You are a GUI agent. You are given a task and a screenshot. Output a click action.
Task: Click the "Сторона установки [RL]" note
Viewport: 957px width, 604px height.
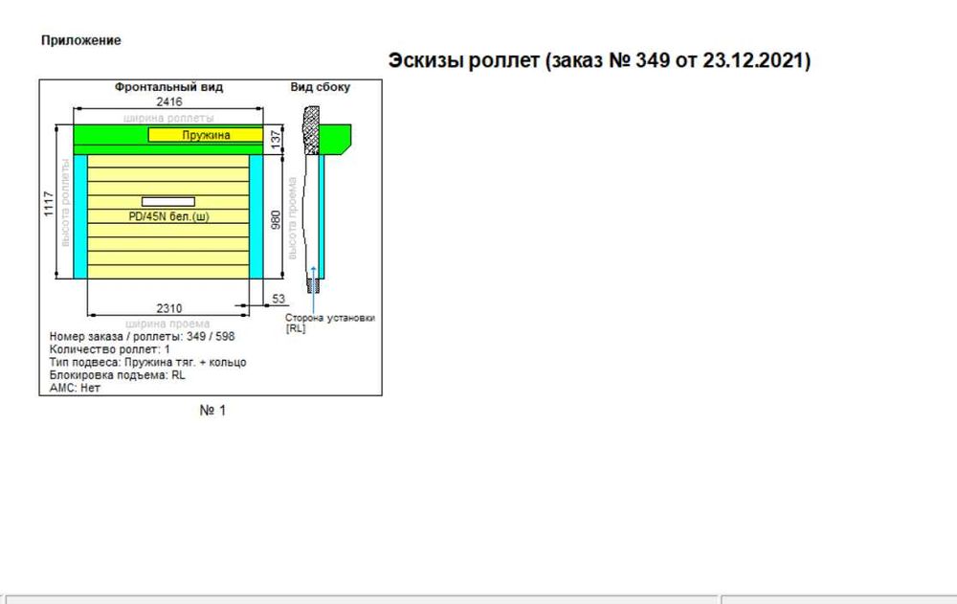[329, 324]
